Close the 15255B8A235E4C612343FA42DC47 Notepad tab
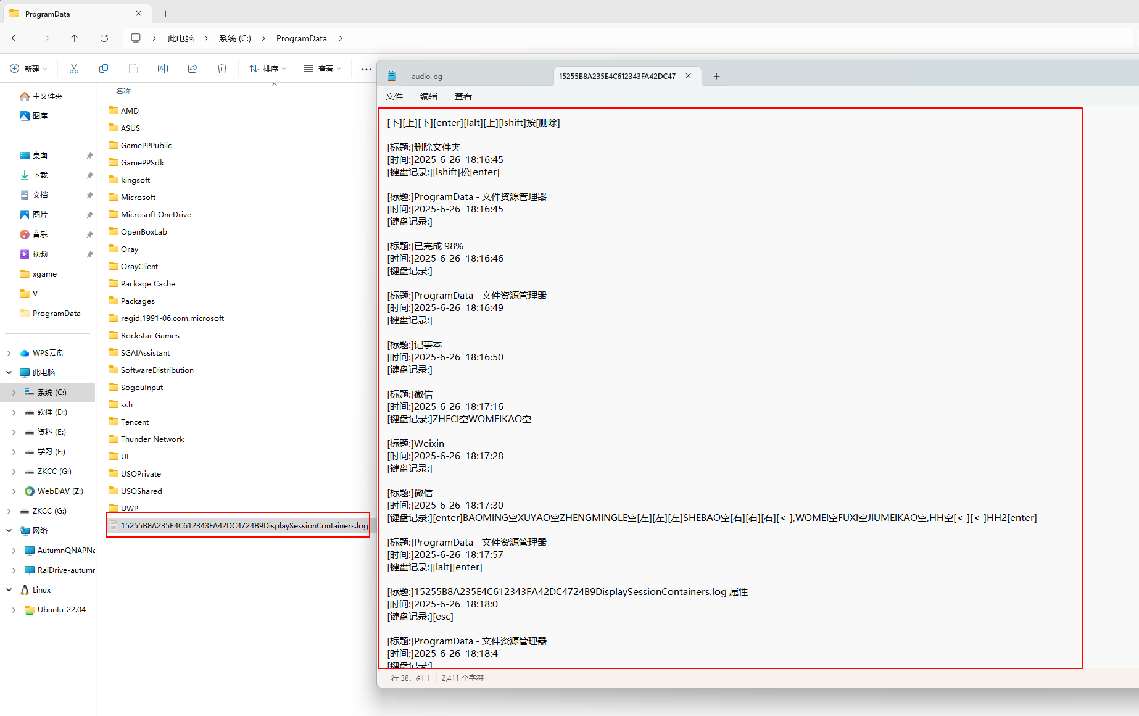Image resolution: width=1139 pixels, height=716 pixels. click(689, 76)
